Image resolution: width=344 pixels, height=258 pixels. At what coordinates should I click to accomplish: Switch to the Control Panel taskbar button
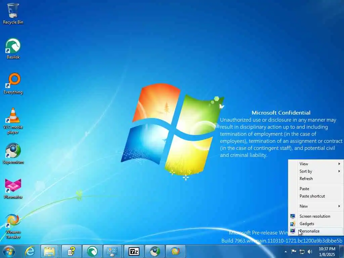point(113,251)
